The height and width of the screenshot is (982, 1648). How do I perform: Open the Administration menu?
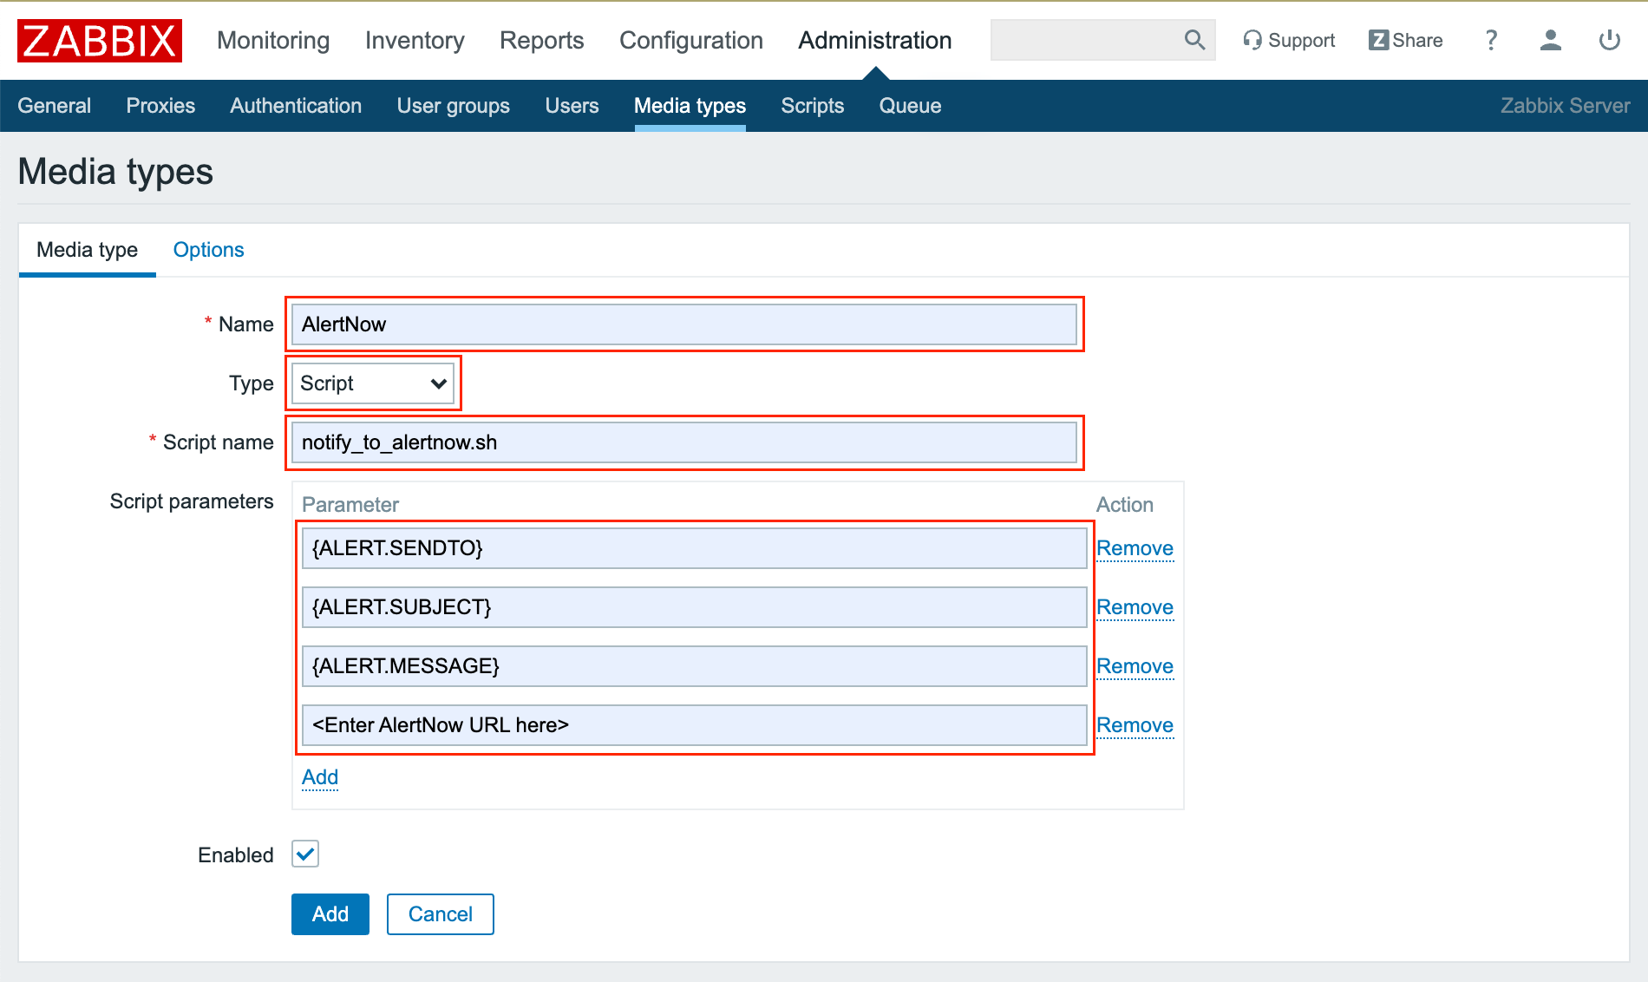pos(874,41)
